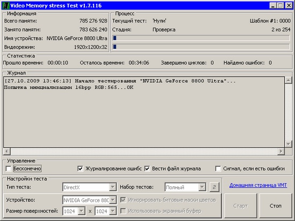Image resolution: width=295 pixels, height=221 pixels.
Task: Open the Тип теста DirectX dropdown
Action: pos(113,187)
